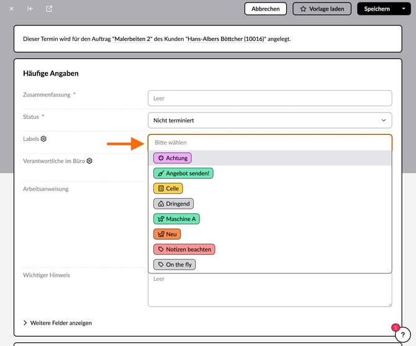Viewport: 416px width, 346px height.
Task: Choose the yellow Celle label
Action: tap(168, 188)
